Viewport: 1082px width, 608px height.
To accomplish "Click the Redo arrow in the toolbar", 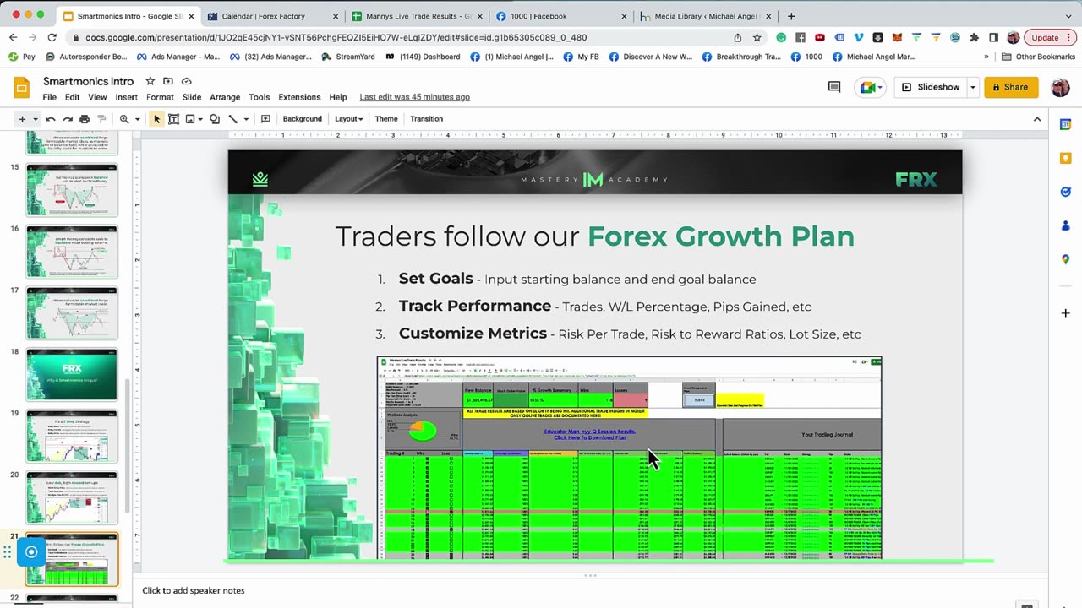I will click(68, 119).
